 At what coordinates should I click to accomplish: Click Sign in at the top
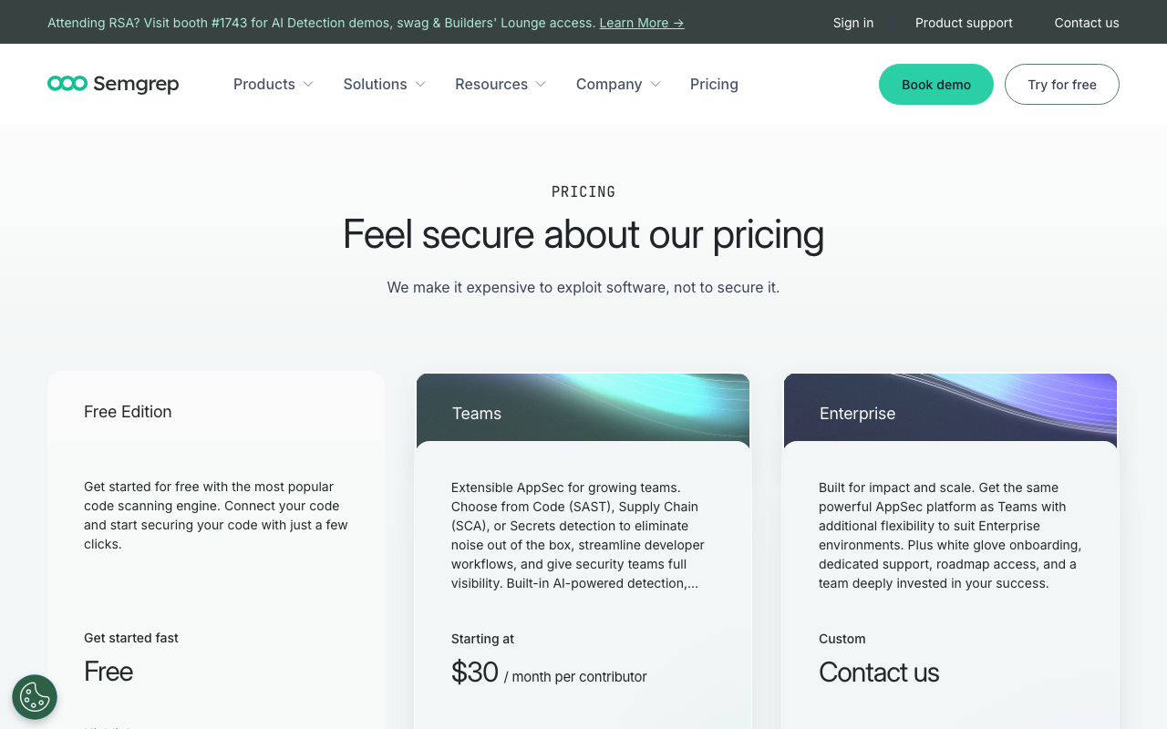tap(852, 22)
